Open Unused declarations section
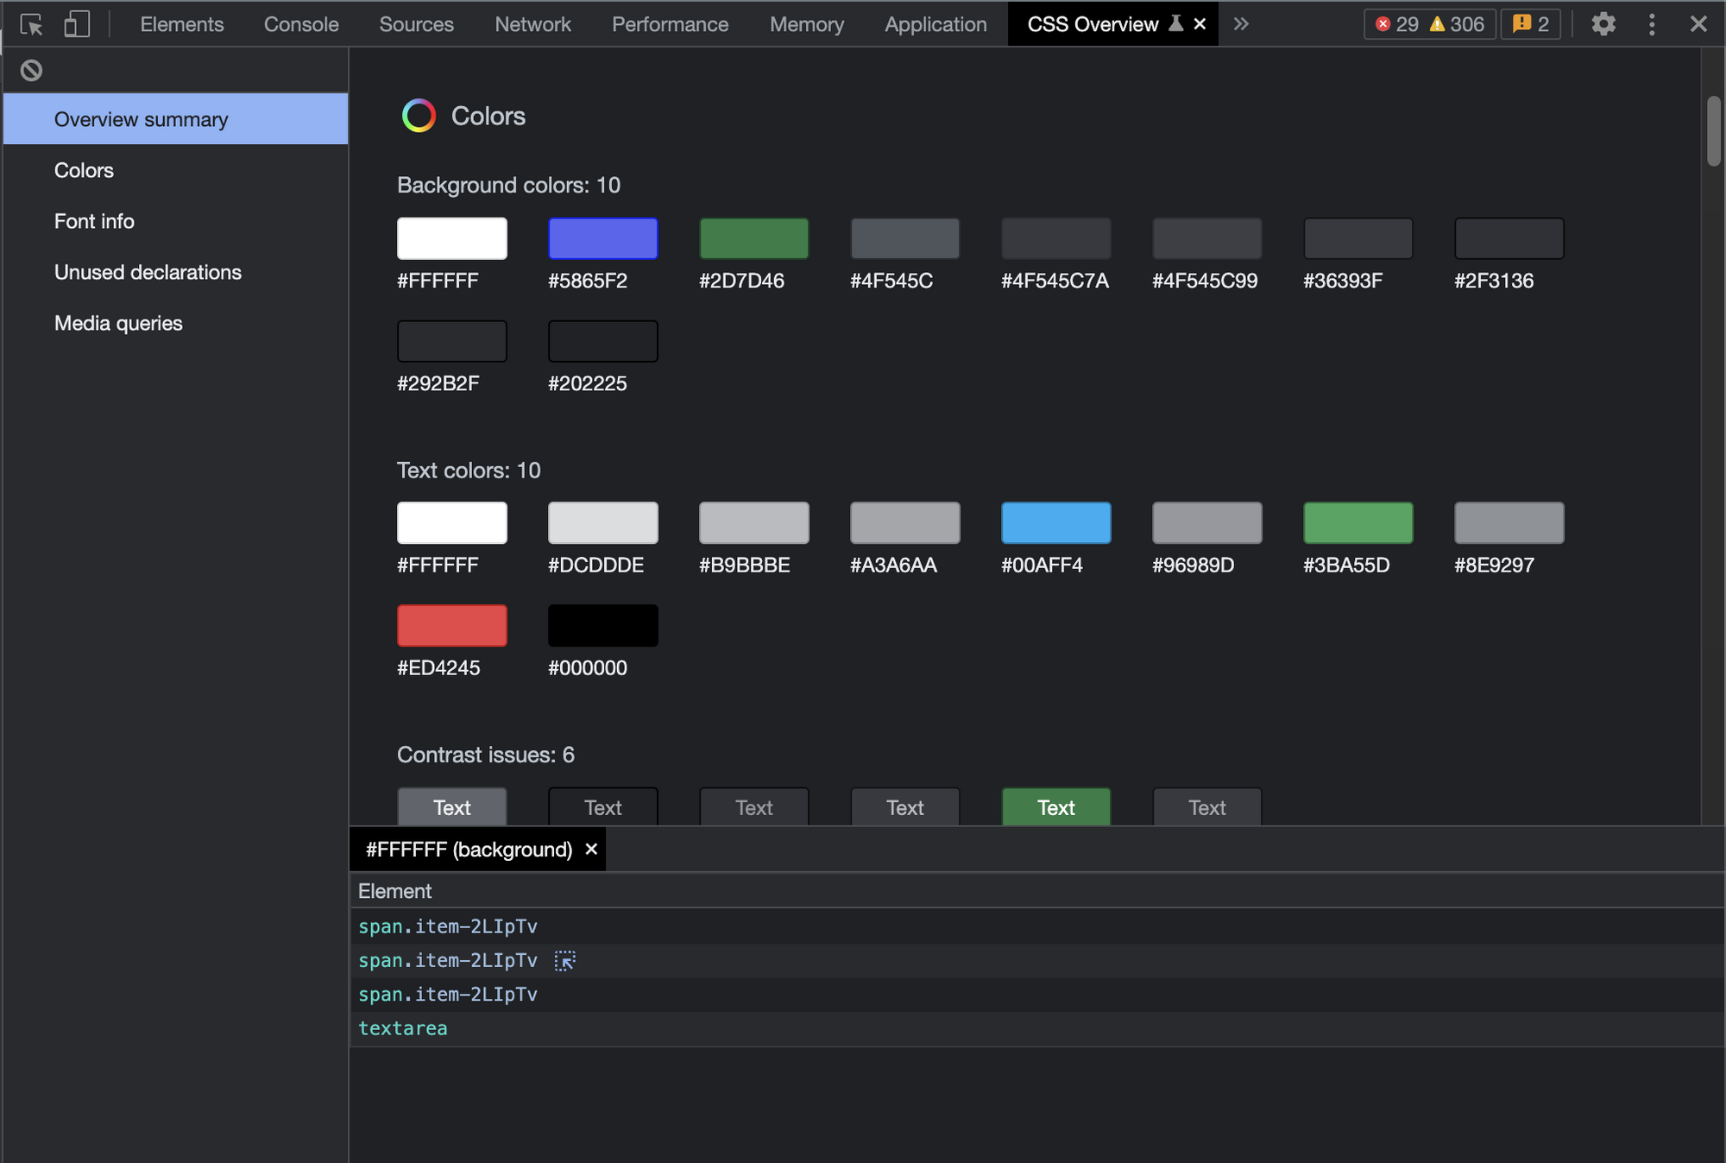Viewport: 1726px width, 1163px height. (x=148, y=272)
